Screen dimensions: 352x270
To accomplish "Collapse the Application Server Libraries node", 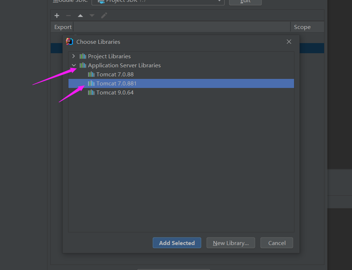I will (74, 65).
